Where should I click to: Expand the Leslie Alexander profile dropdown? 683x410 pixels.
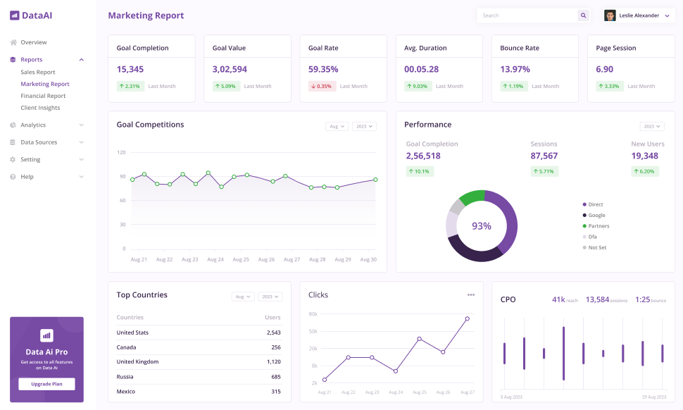(x=668, y=15)
